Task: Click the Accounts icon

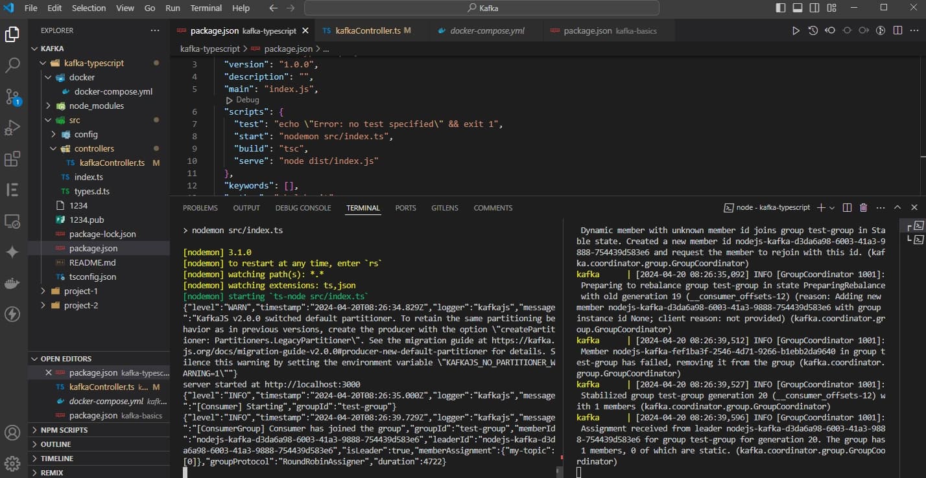Action: (12, 433)
